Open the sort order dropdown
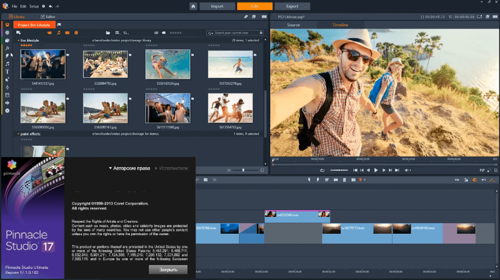Viewport: 500px width, 280px height. pyautogui.click(x=126, y=33)
